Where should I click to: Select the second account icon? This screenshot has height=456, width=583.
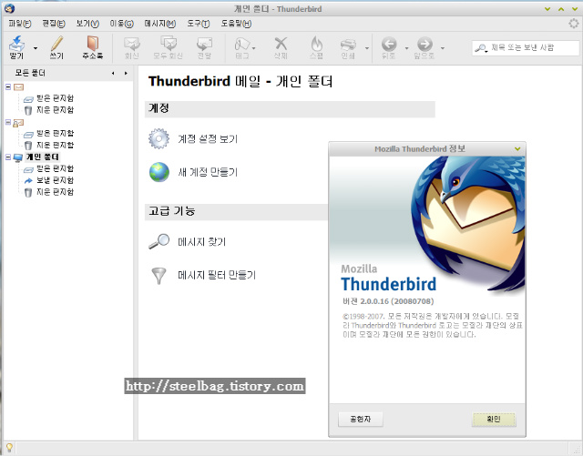click(x=18, y=123)
